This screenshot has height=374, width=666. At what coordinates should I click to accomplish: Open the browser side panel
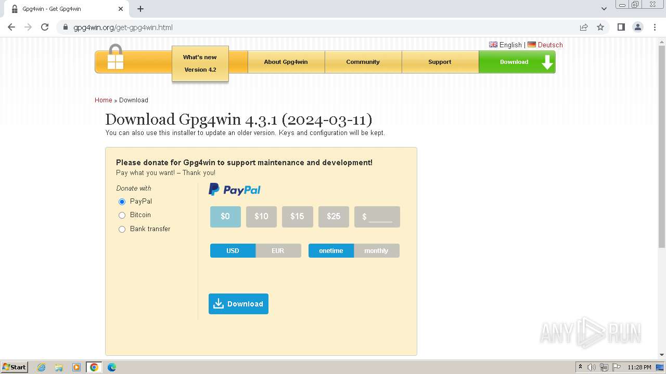coord(621,27)
